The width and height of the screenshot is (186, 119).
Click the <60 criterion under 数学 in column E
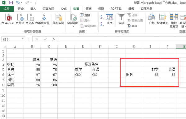[83, 75]
